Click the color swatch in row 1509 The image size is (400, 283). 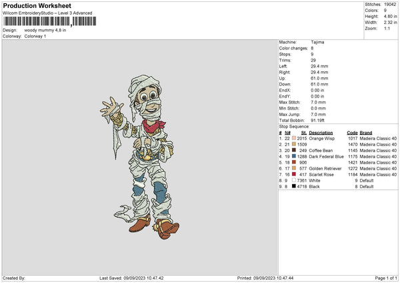(294, 144)
